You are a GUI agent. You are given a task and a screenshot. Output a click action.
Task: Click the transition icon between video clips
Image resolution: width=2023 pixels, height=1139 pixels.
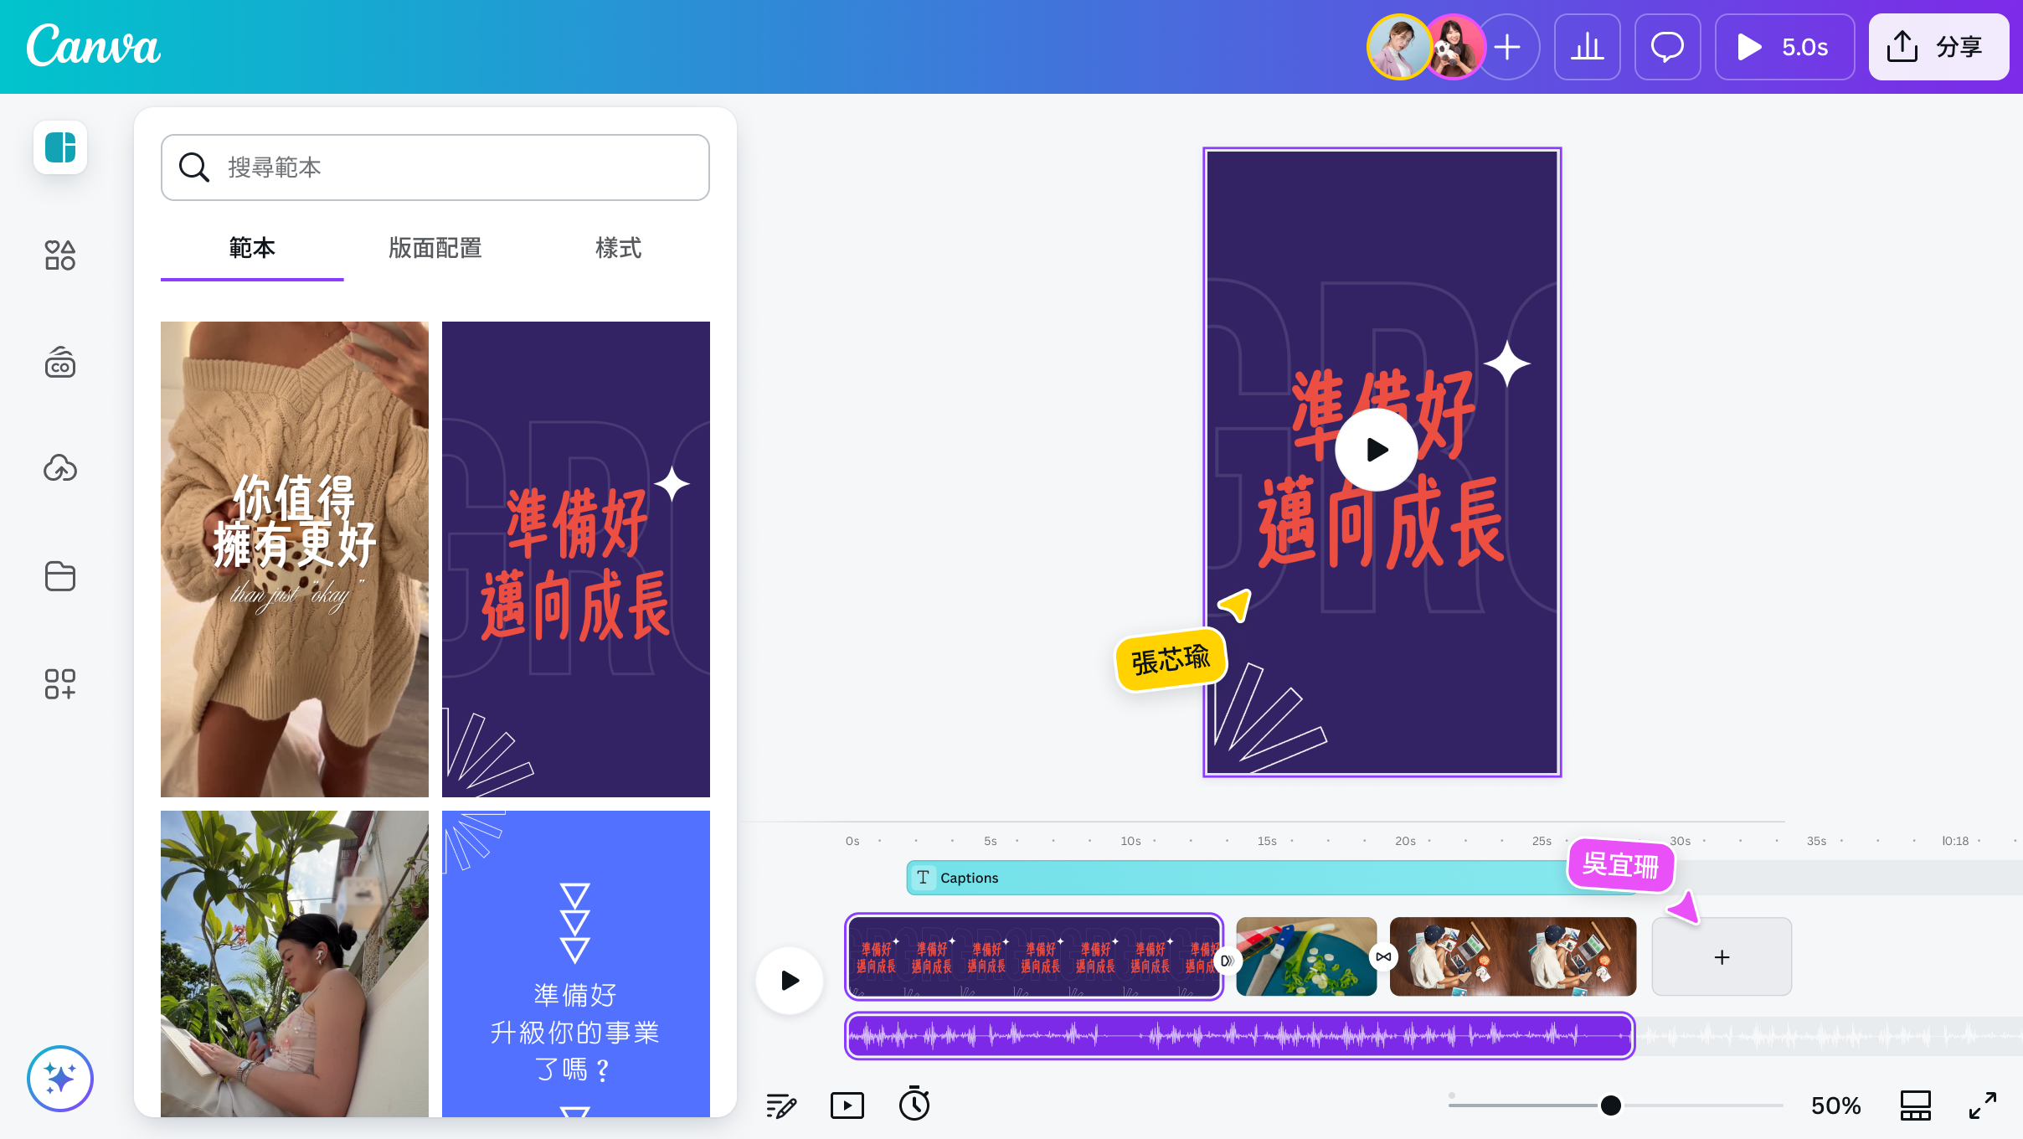[x=1383, y=956]
